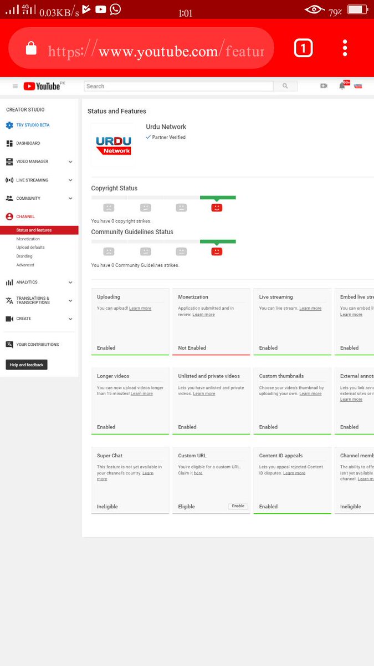Click Learn more in Monetization card
Screen dimensions: 374x666
(x=203, y=315)
